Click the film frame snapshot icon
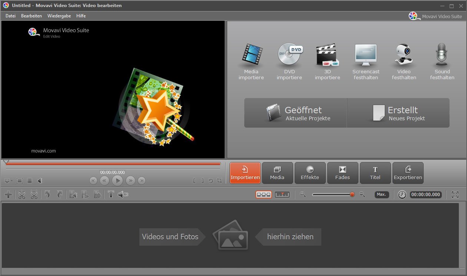 (x=30, y=181)
